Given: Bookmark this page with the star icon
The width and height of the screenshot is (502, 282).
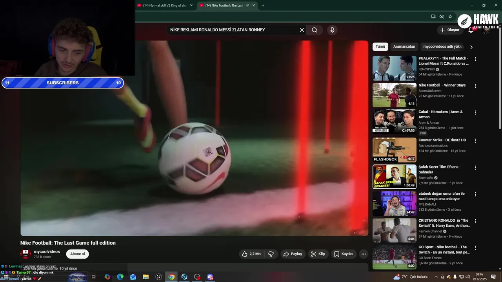Looking at the screenshot, I should (x=450, y=16).
